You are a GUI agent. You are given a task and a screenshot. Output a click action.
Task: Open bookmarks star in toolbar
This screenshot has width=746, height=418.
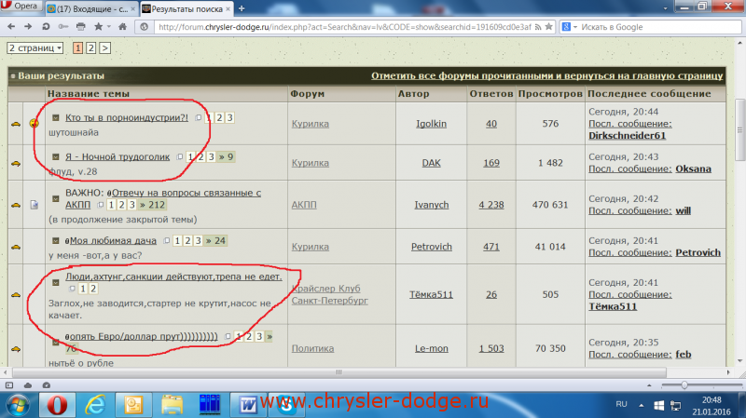(99, 27)
